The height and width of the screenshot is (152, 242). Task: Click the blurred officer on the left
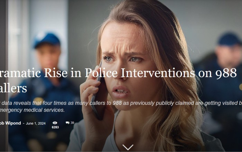pos(45,92)
